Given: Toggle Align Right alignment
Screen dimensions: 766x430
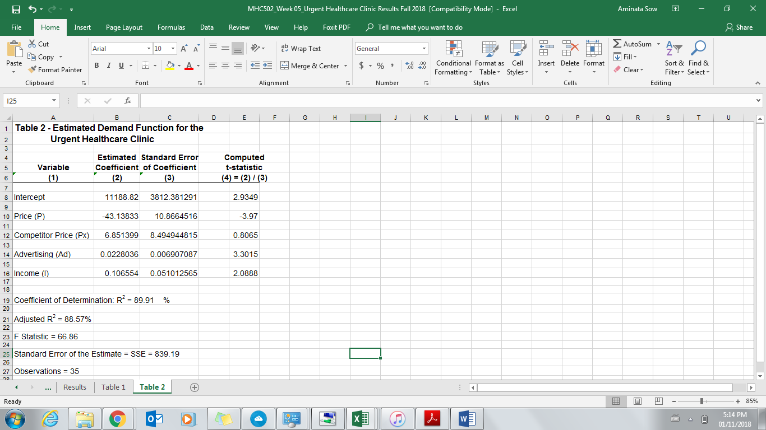Looking at the screenshot, I should click(x=238, y=66).
